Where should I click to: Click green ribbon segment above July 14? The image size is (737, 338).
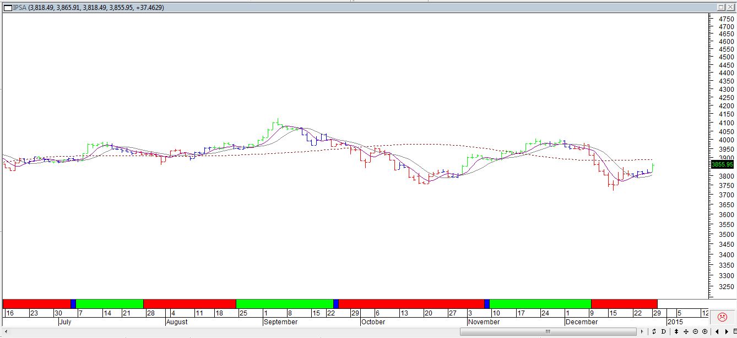109,303
